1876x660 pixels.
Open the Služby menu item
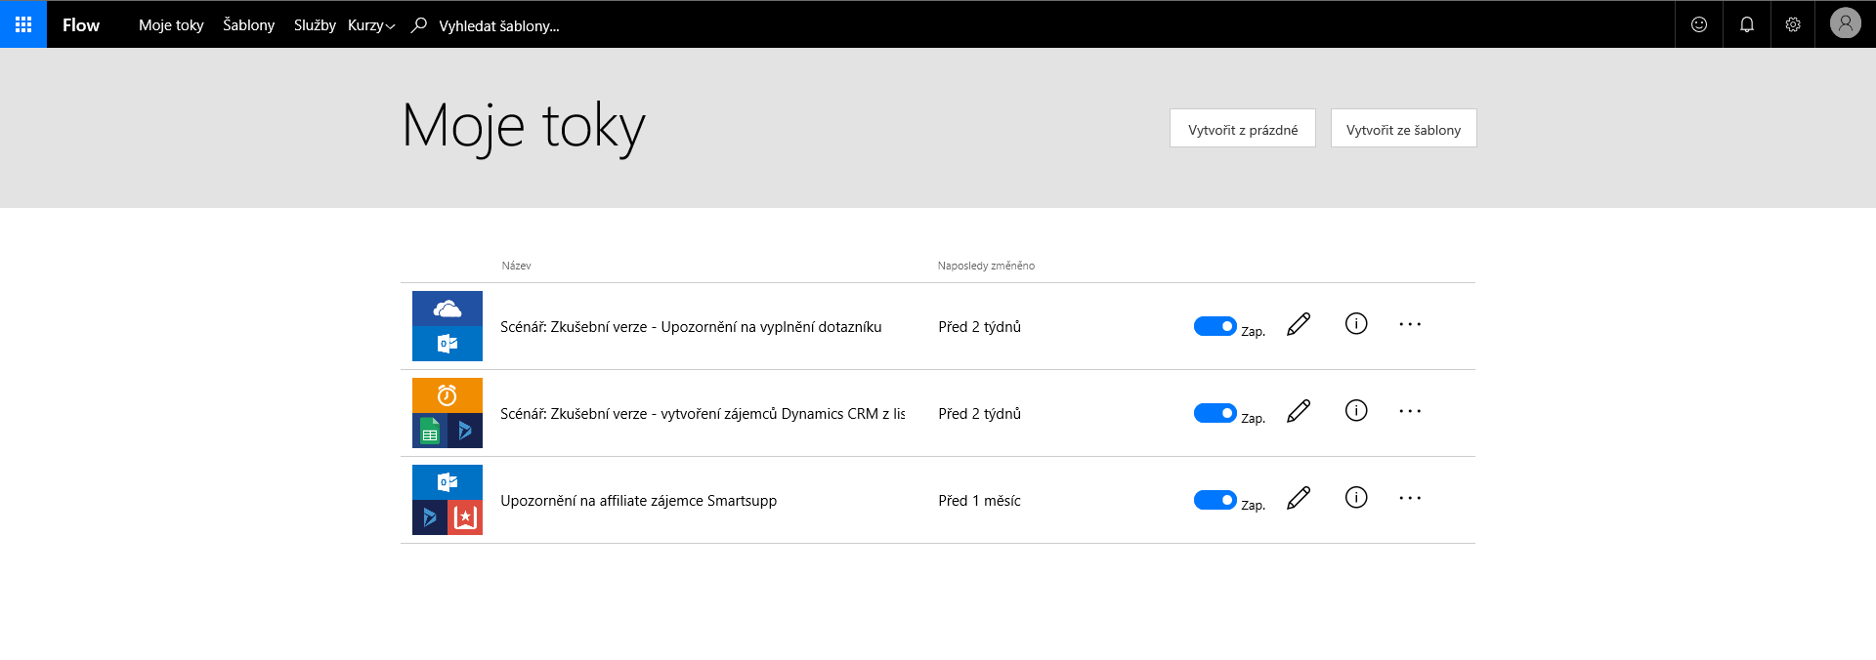(x=315, y=25)
